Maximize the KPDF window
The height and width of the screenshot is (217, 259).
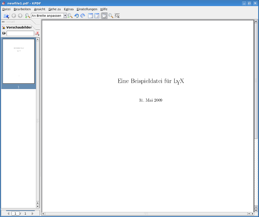[249, 3]
